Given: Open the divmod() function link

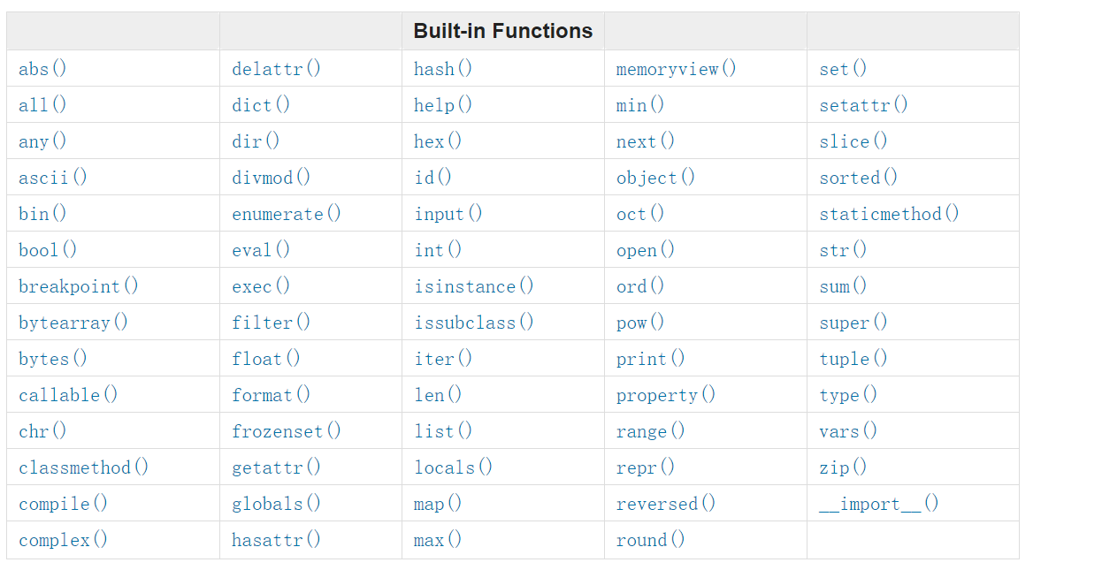Looking at the screenshot, I should tap(271, 178).
